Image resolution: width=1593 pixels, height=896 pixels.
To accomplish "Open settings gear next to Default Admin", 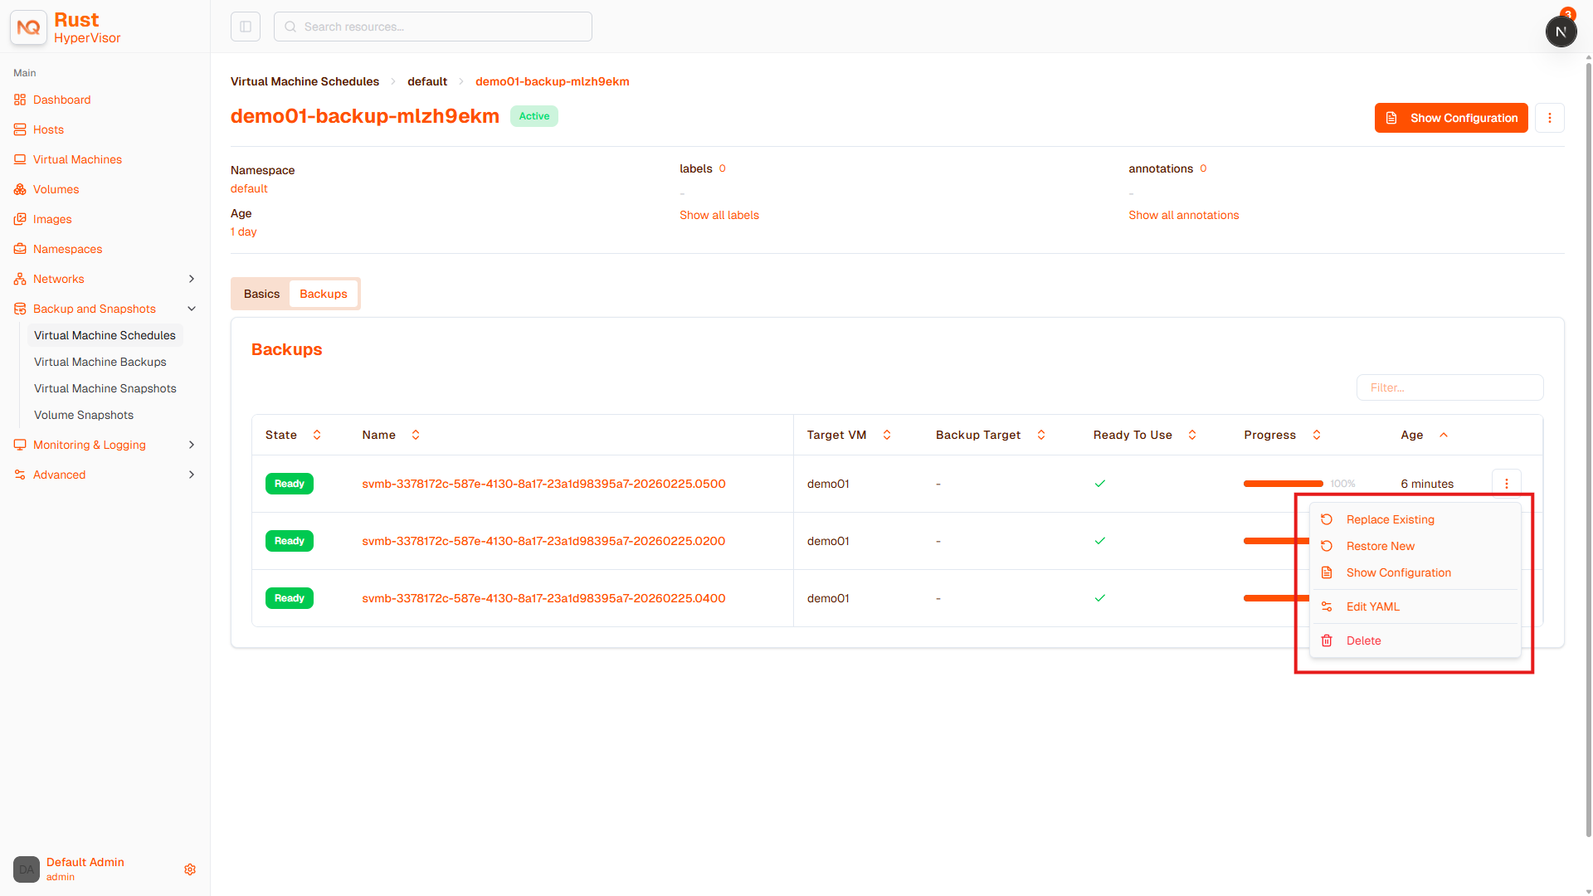I will click(190, 869).
